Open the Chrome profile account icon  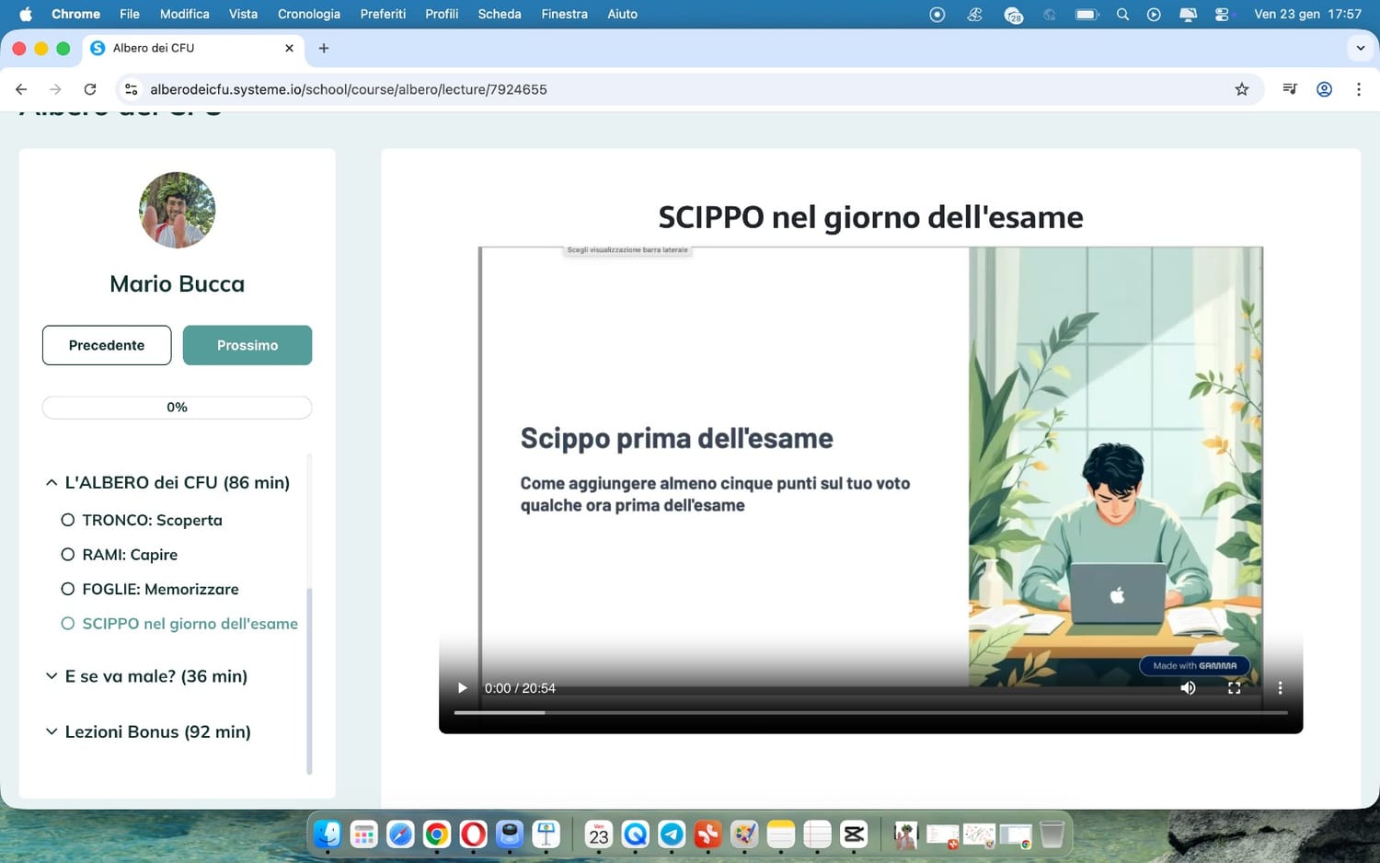(x=1325, y=89)
